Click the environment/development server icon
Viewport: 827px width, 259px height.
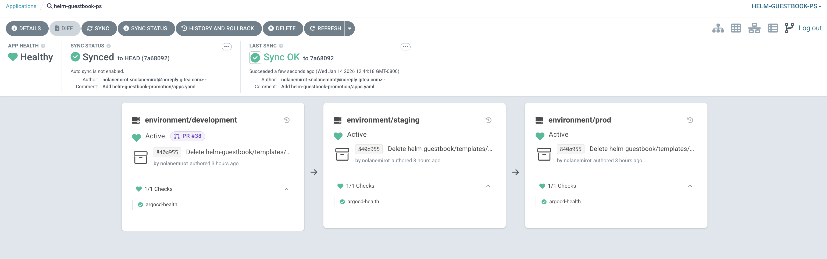point(136,120)
